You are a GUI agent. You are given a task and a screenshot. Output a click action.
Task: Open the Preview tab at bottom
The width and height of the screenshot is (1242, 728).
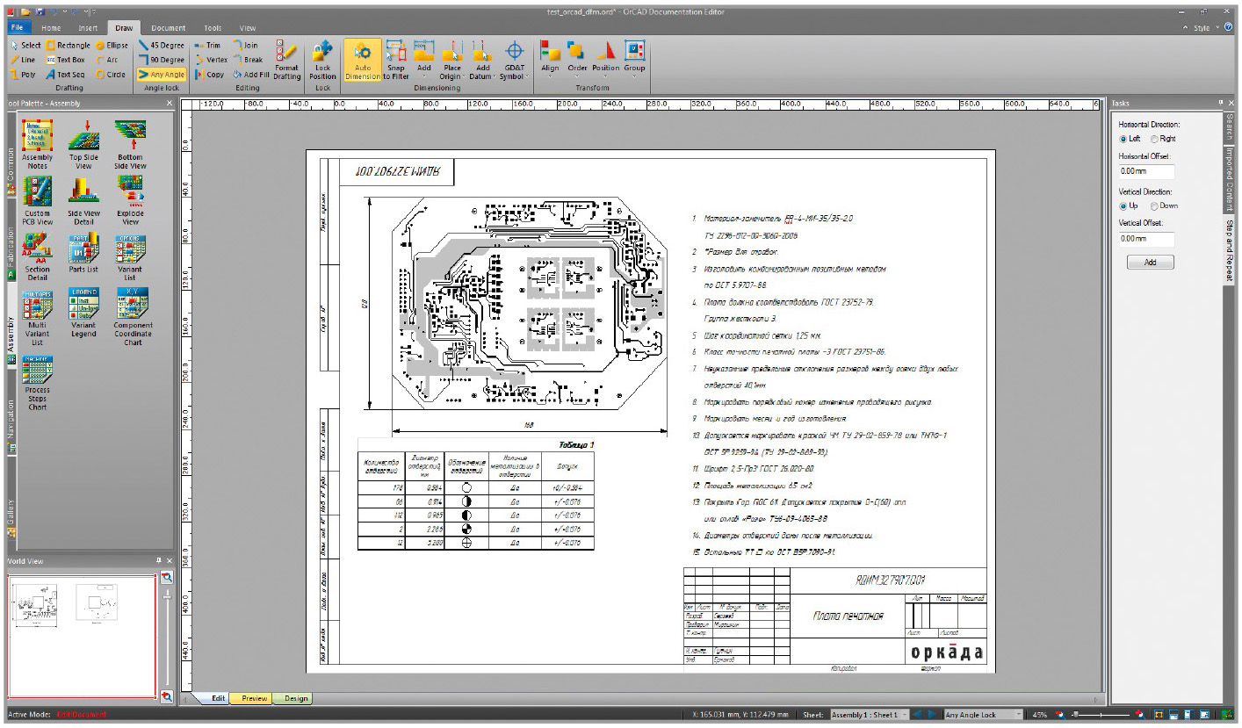[x=254, y=698]
